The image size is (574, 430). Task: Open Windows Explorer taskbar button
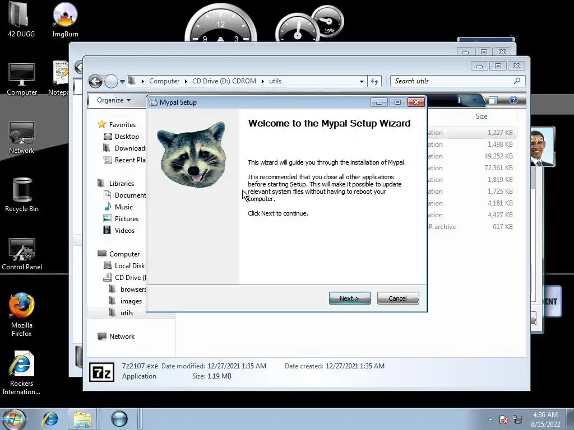click(82, 419)
